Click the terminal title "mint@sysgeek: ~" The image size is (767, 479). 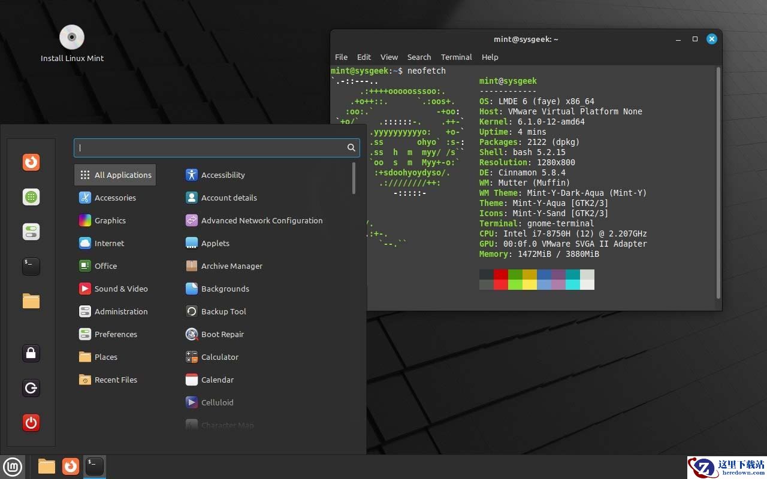[x=526, y=39]
